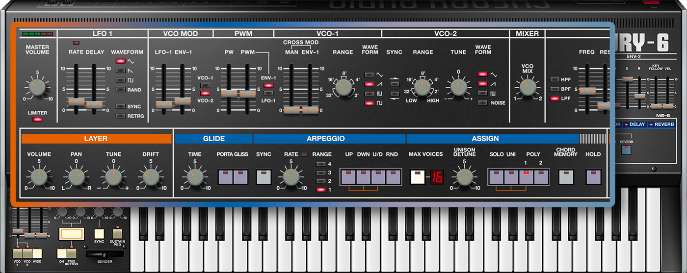
Task: Click the Cross Mod MAN slider handle
Action: coord(291,110)
